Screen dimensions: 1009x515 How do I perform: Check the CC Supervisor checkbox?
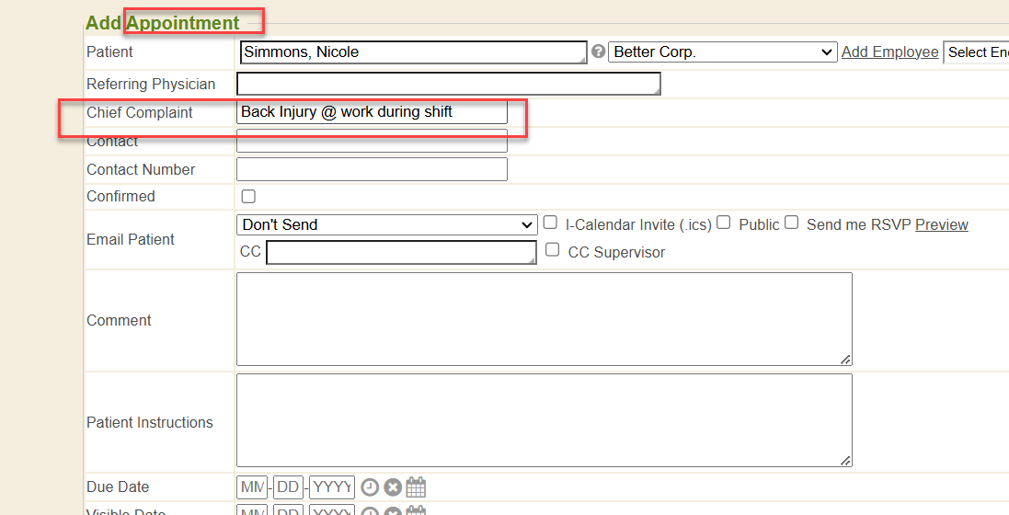click(552, 250)
